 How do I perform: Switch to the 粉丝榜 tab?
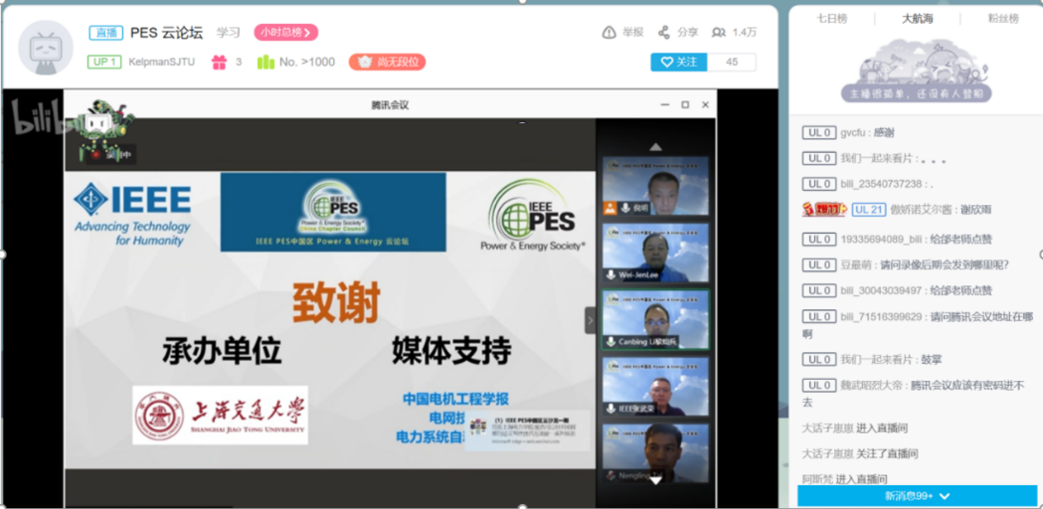pos(1003,19)
